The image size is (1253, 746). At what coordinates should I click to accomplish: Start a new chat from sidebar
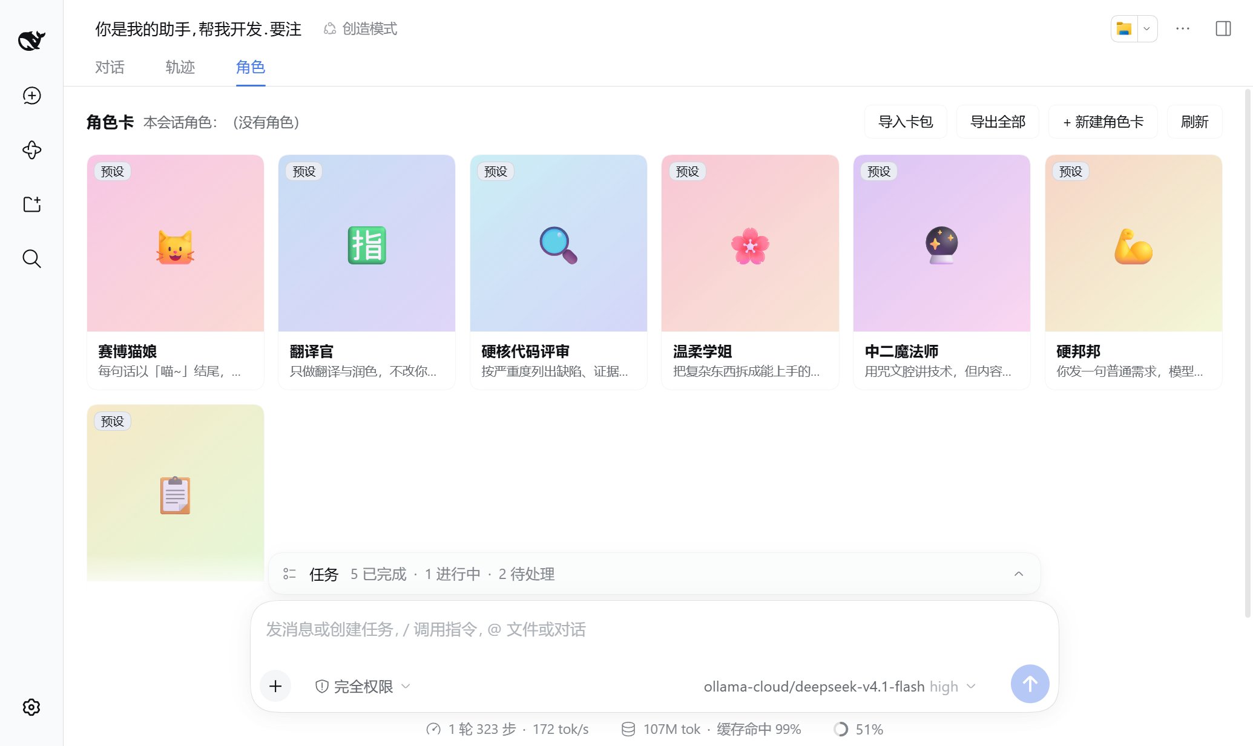[x=31, y=96]
